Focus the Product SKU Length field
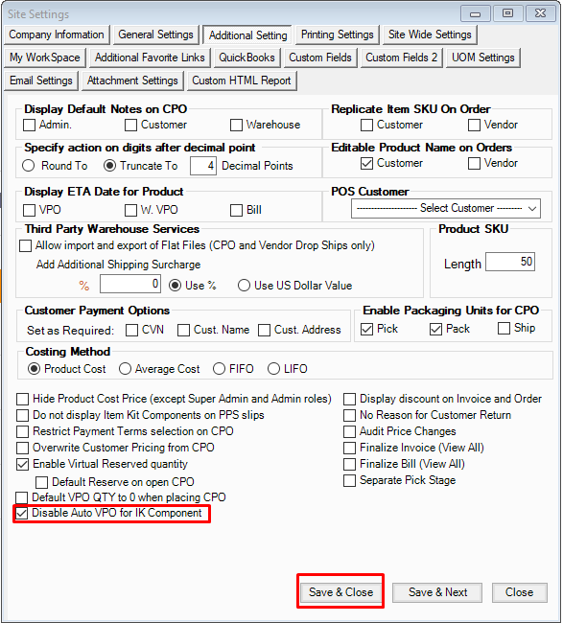Screen dimensions: 563x623 [x=510, y=262]
